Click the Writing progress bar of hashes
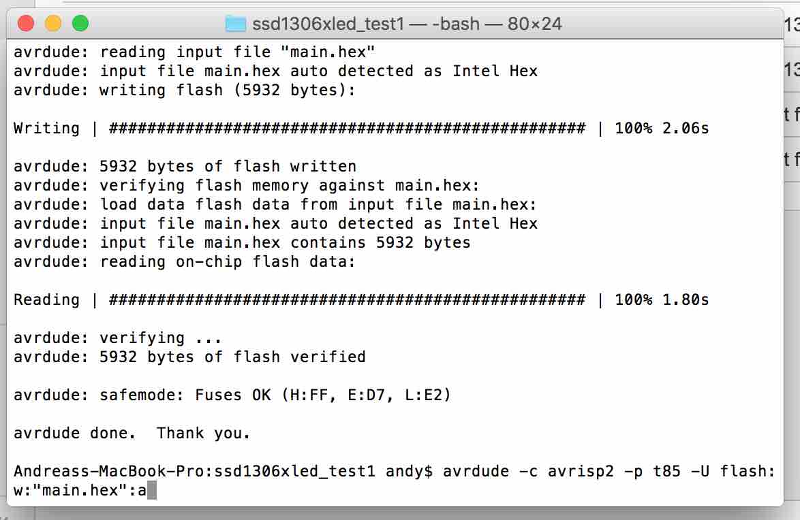This screenshot has height=520, width=800. [x=347, y=128]
